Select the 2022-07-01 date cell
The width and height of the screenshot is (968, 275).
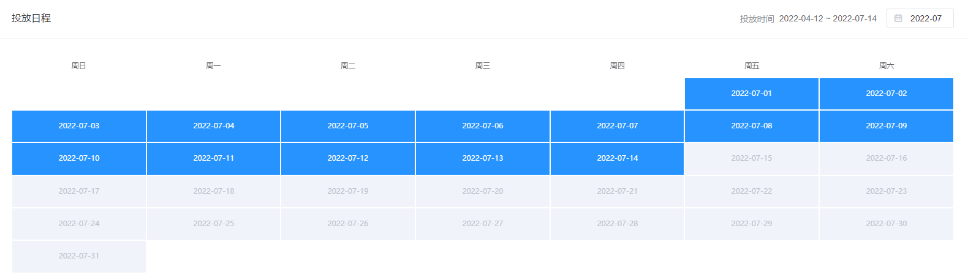pos(752,94)
